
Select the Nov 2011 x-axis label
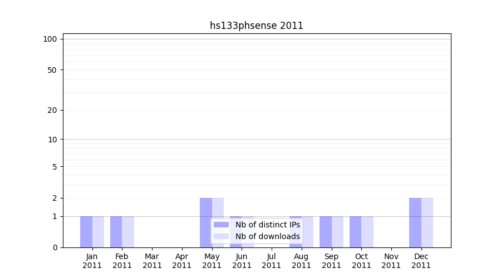tap(391, 261)
